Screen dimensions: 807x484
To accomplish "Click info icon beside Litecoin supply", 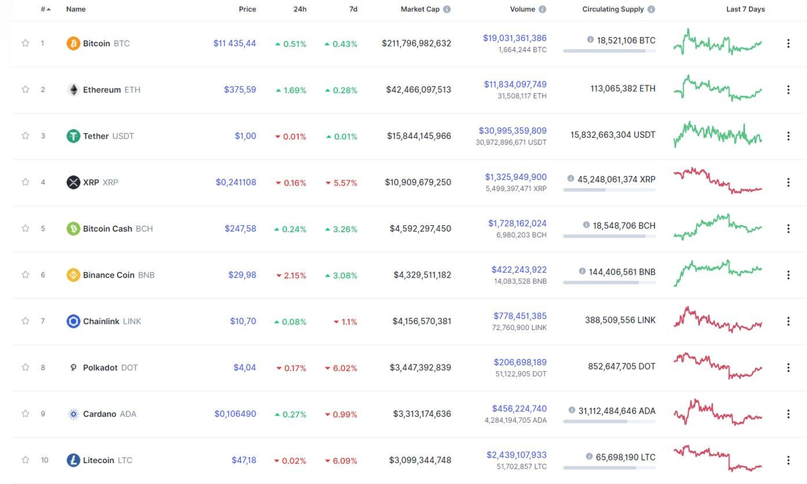I will click(x=589, y=457).
